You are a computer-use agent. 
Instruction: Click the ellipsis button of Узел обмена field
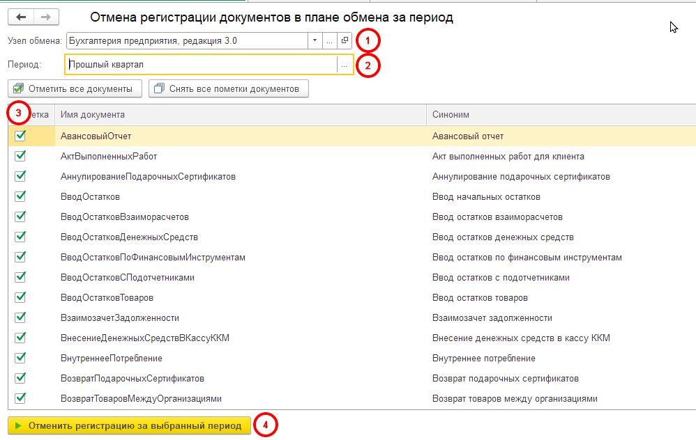point(329,41)
